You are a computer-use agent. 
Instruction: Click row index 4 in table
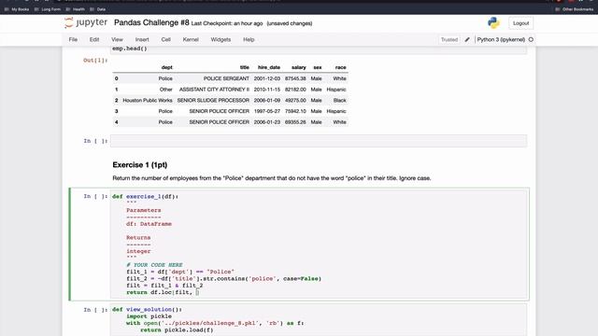click(116, 122)
